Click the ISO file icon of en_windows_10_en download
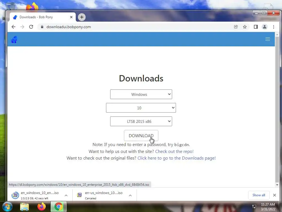The height and width of the screenshot is (212, 282). click(x=15, y=195)
